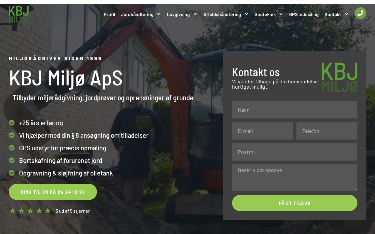Open the Geoteknik dropdown chevron

pos(281,14)
